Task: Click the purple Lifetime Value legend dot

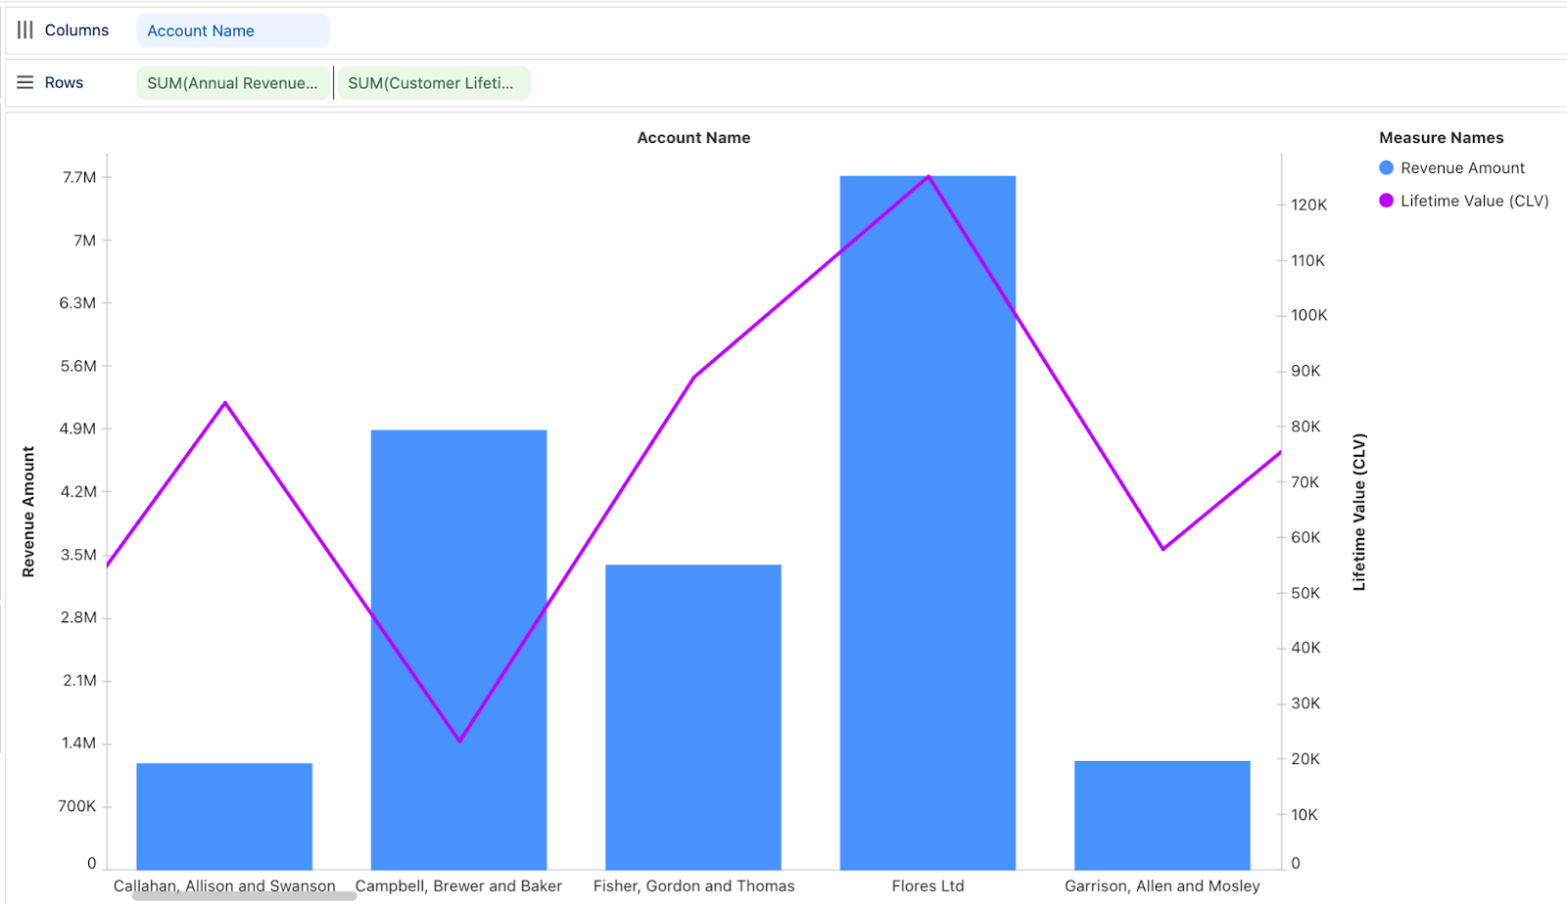Action: pos(1386,201)
